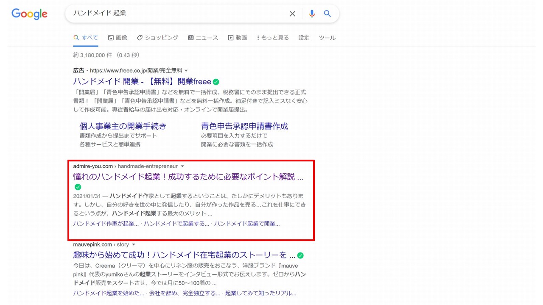The height and width of the screenshot is (305, 543).
Task: Open sub-link 起業してみて知ったリアル...
Action: 260,293
